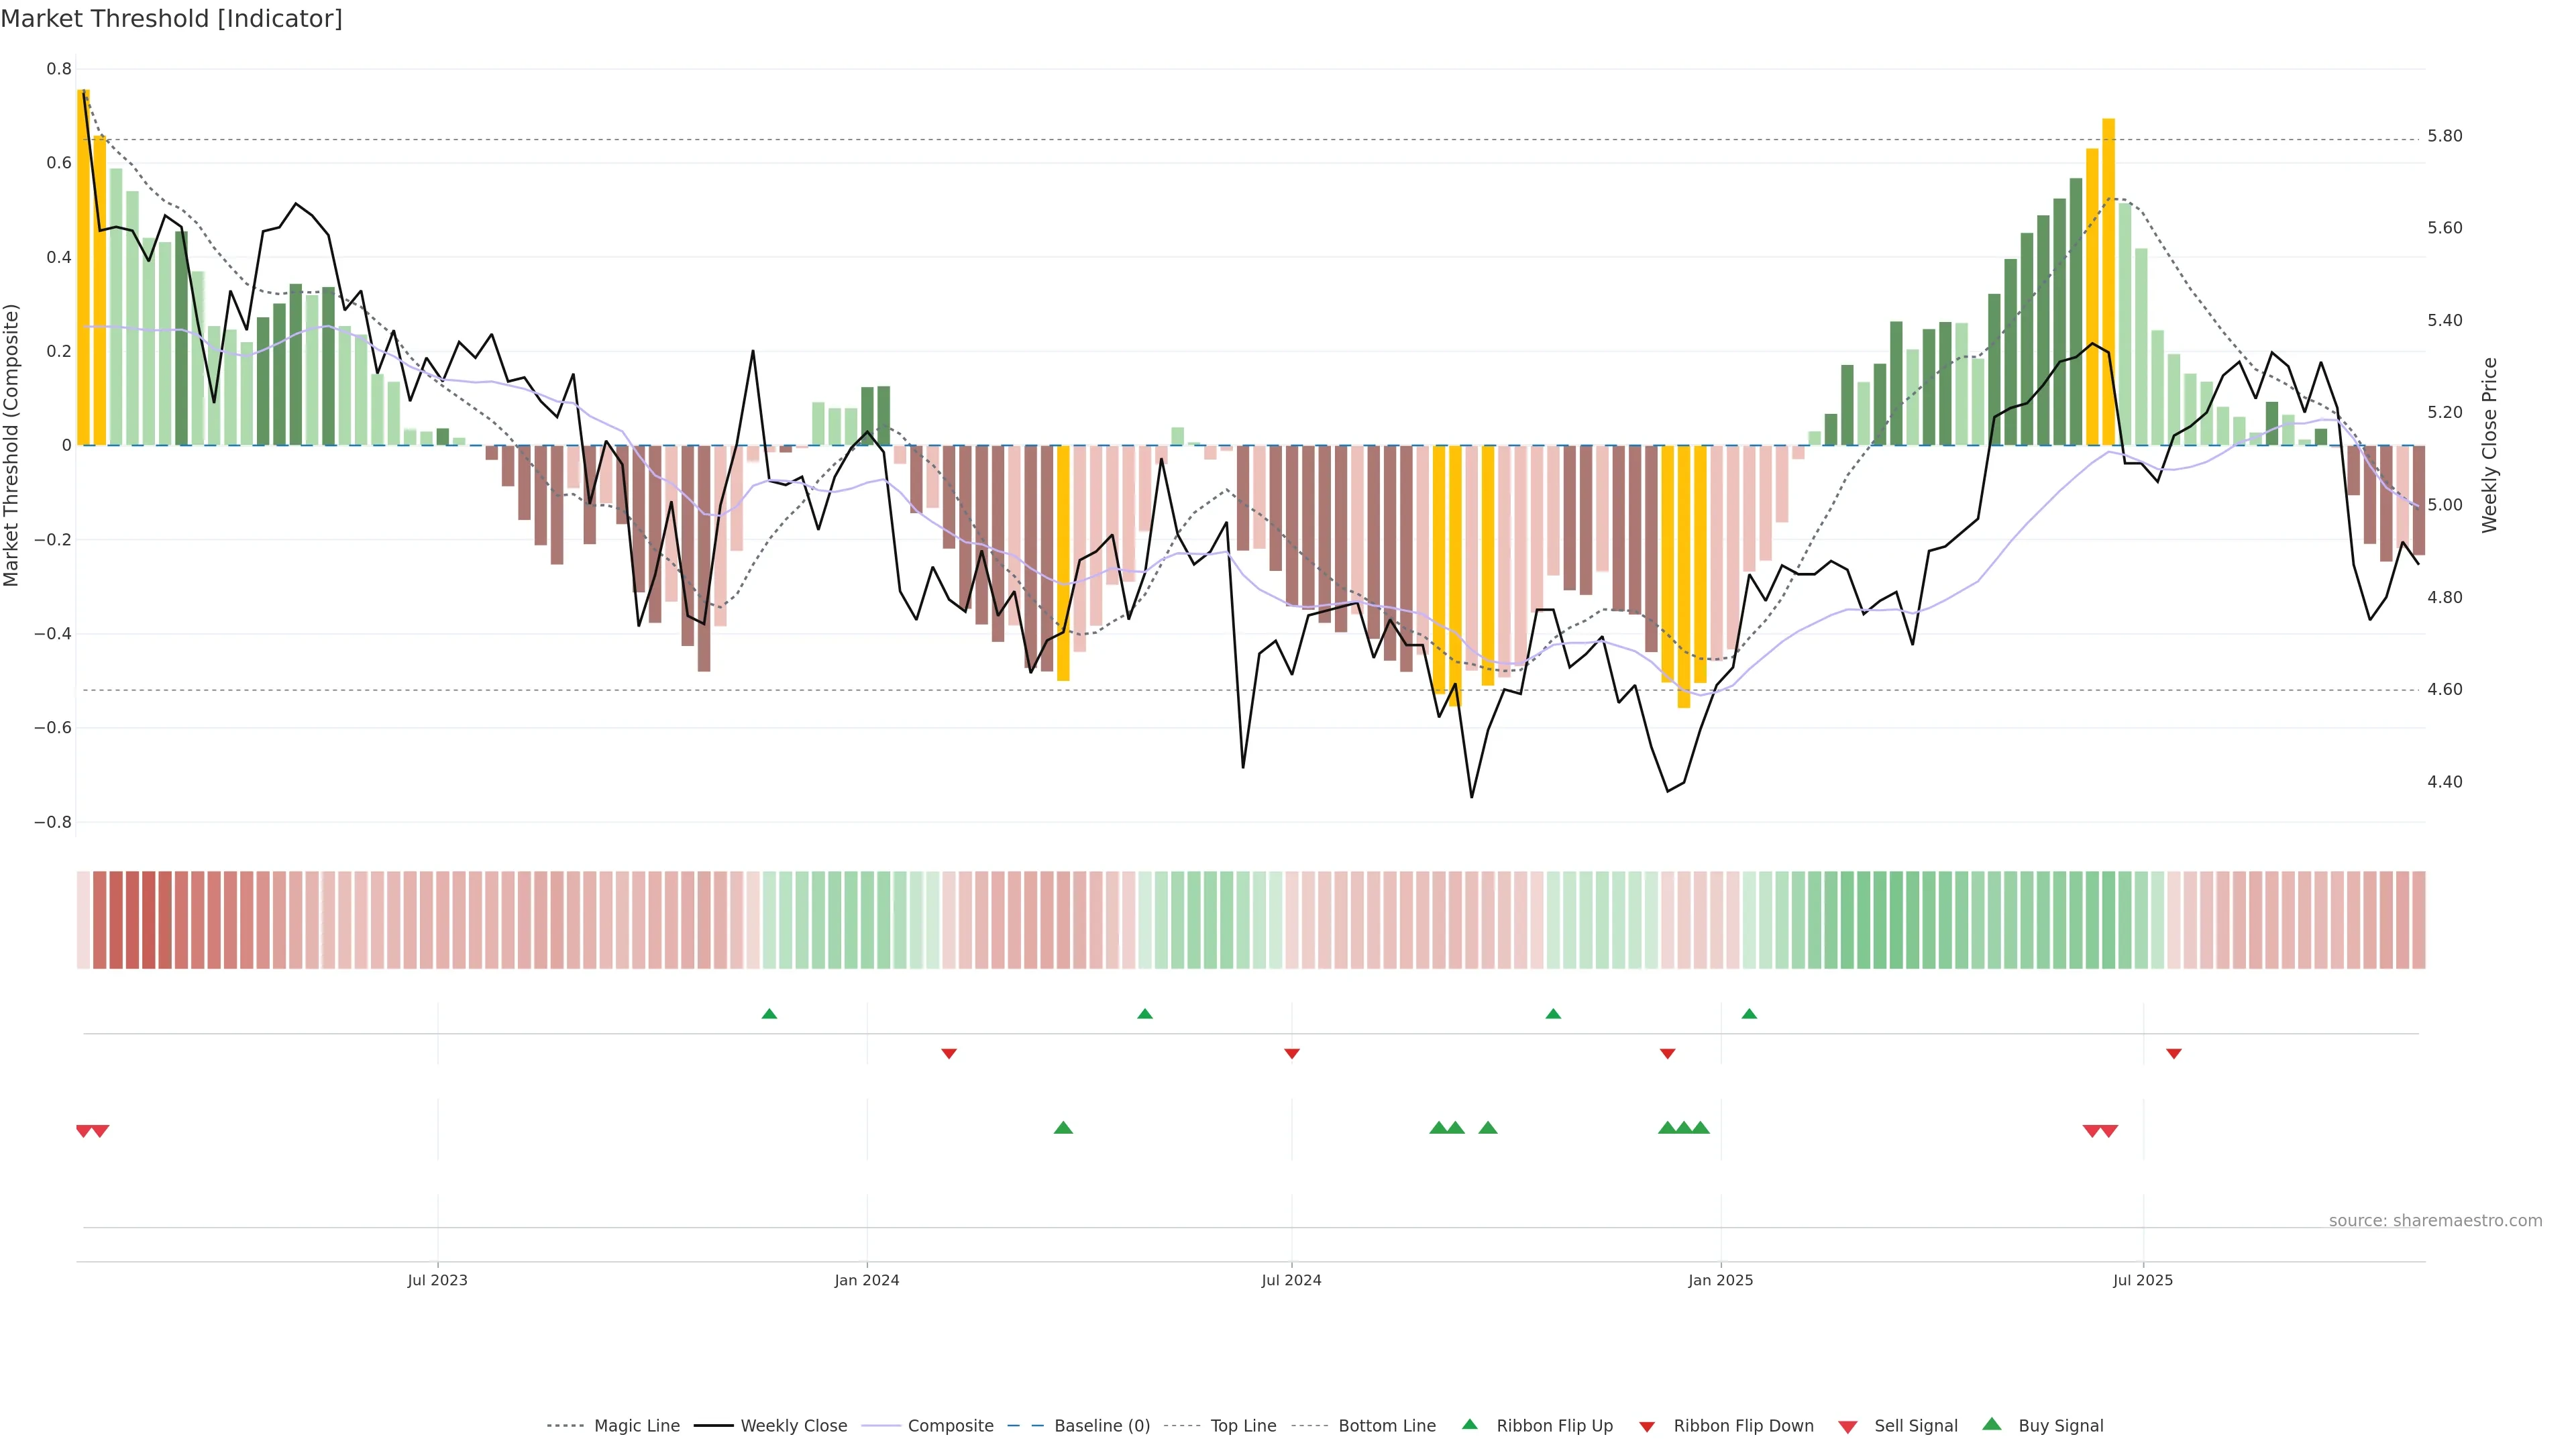Click the Weekly Close Price axis title

[x=2489, y=445]
